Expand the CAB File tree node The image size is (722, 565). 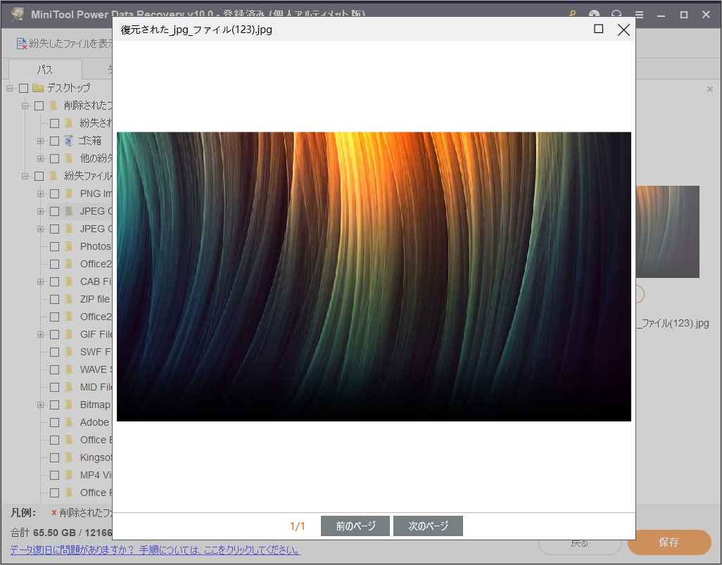41,281
